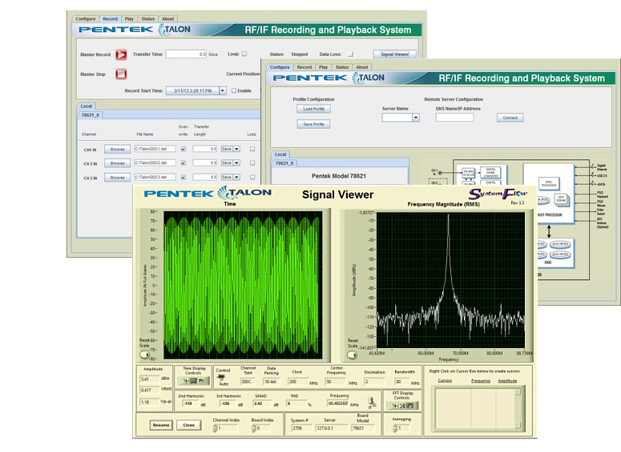Click the DNS Name/IP Address field
621x452 pixels.
454,118
